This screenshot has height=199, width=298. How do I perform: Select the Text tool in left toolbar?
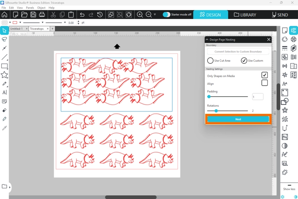coord(4,92)
